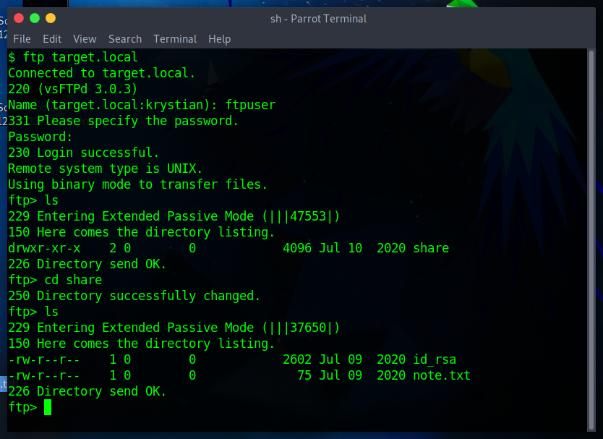603x439 pixels.
Task: Click the blinking cursor at the ftp prompt
Action: (x=48, y=406)
